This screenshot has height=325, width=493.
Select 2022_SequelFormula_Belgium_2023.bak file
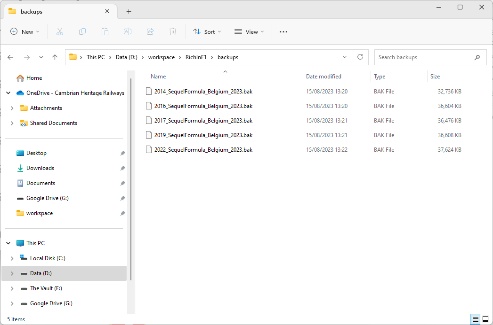(203, 150)
